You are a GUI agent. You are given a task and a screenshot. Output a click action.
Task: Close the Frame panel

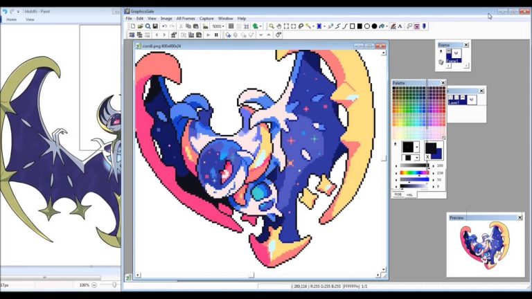466,45
